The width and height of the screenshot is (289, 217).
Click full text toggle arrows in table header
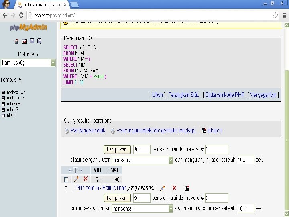coord(75,170)
